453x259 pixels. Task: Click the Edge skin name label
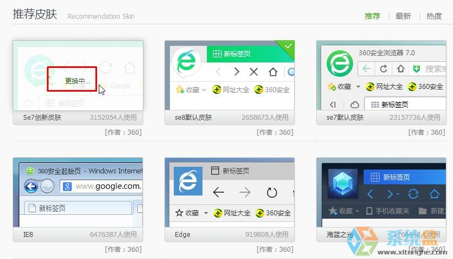182,235
